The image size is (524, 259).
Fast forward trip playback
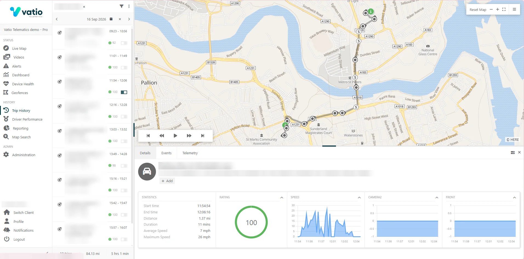(189, 136)
